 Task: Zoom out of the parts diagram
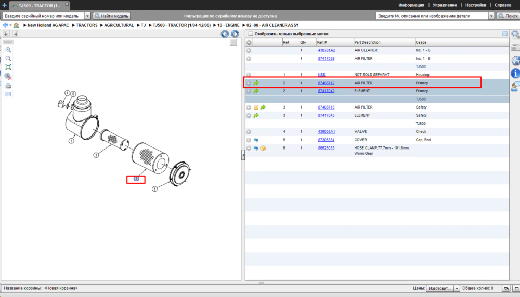coord(8,58)
